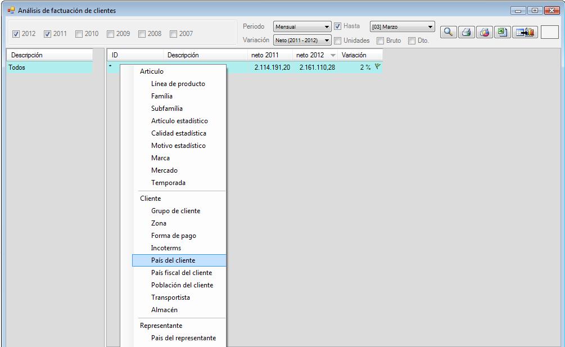Select the Todos row in left panel
Image resolution: width=565 pixels, height=347 pixels.
click(48, 67)
